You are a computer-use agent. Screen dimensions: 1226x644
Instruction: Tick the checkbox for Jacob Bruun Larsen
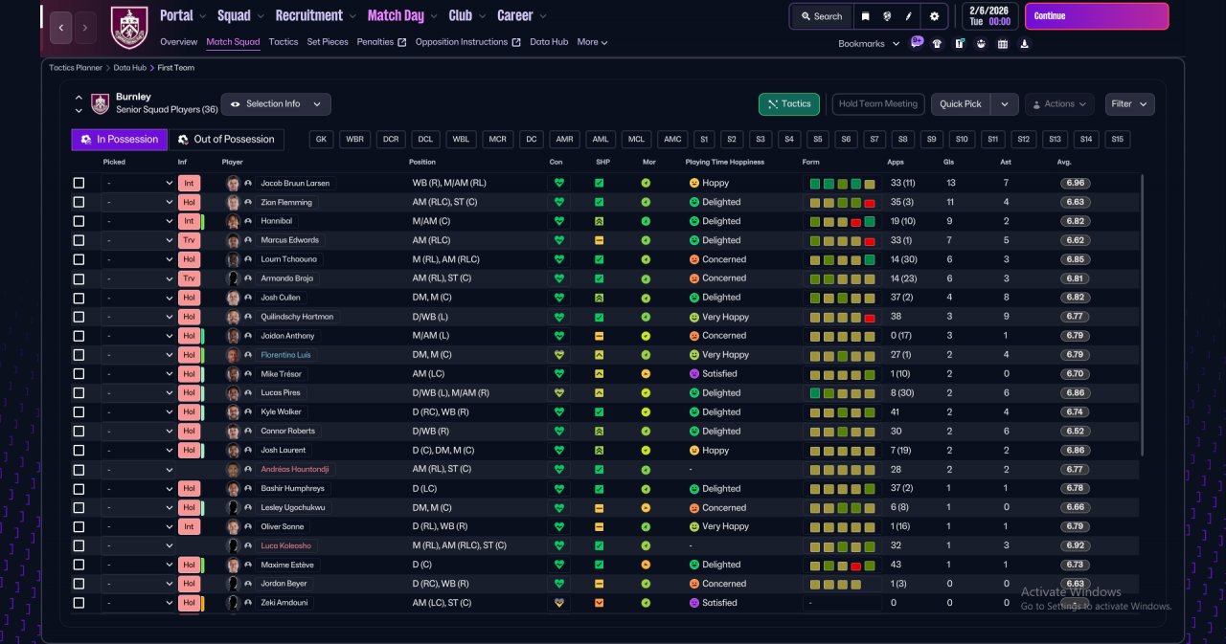click(79, 183)
